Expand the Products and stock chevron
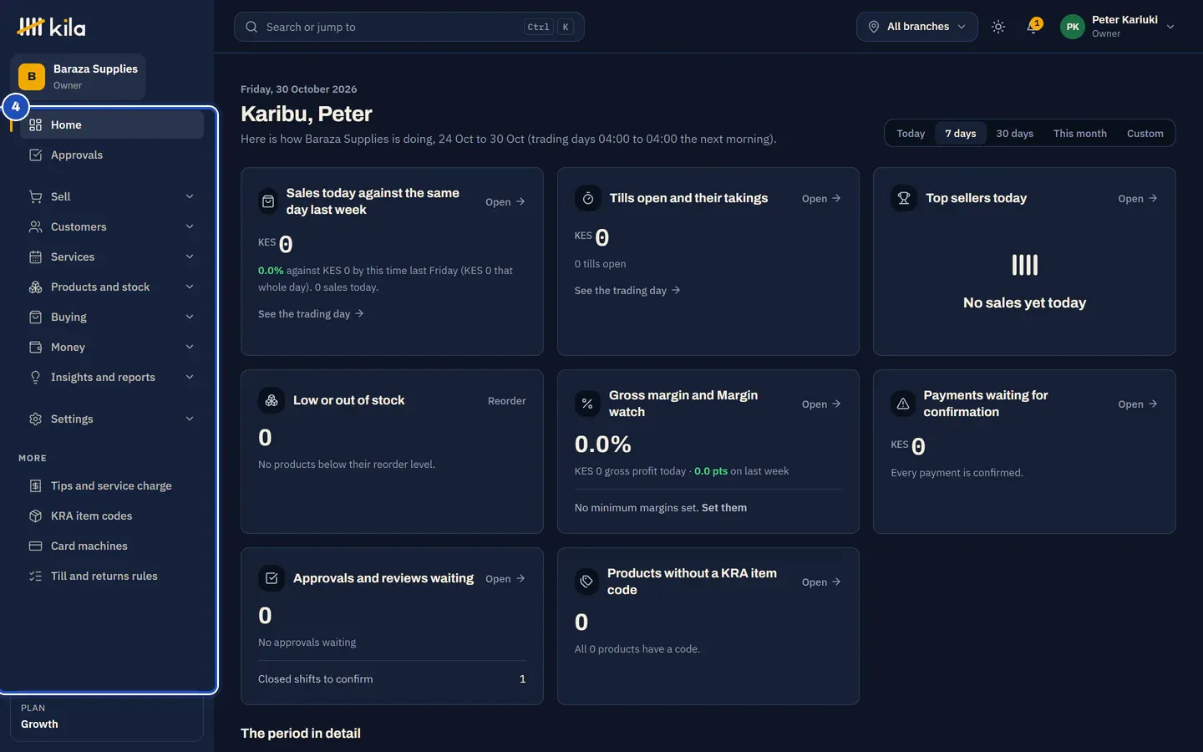This screenshot has width=1203, height=752. (190, 287)
